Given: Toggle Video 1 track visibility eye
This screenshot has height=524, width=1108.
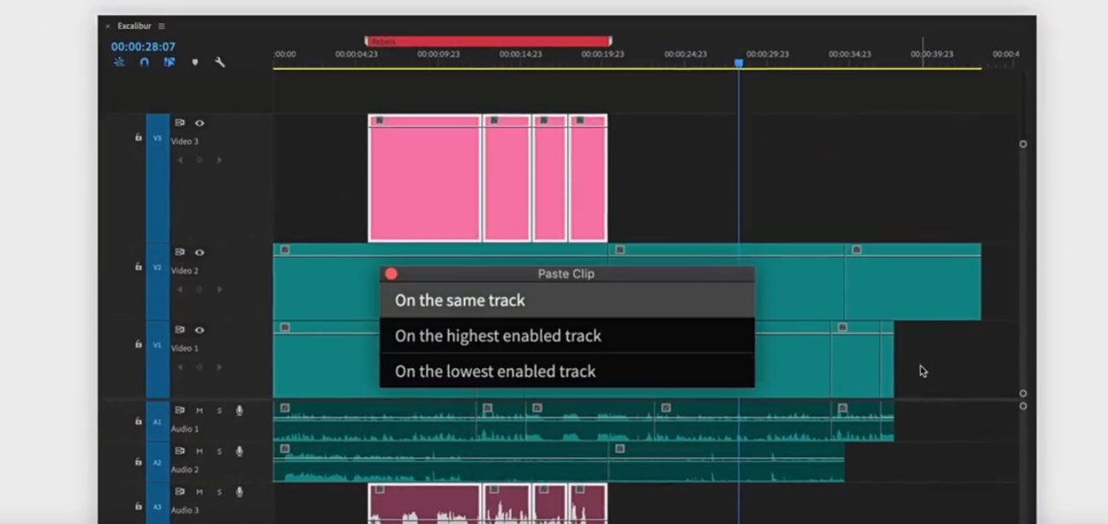Looking at the screenshot, I should tap(200, 330).
